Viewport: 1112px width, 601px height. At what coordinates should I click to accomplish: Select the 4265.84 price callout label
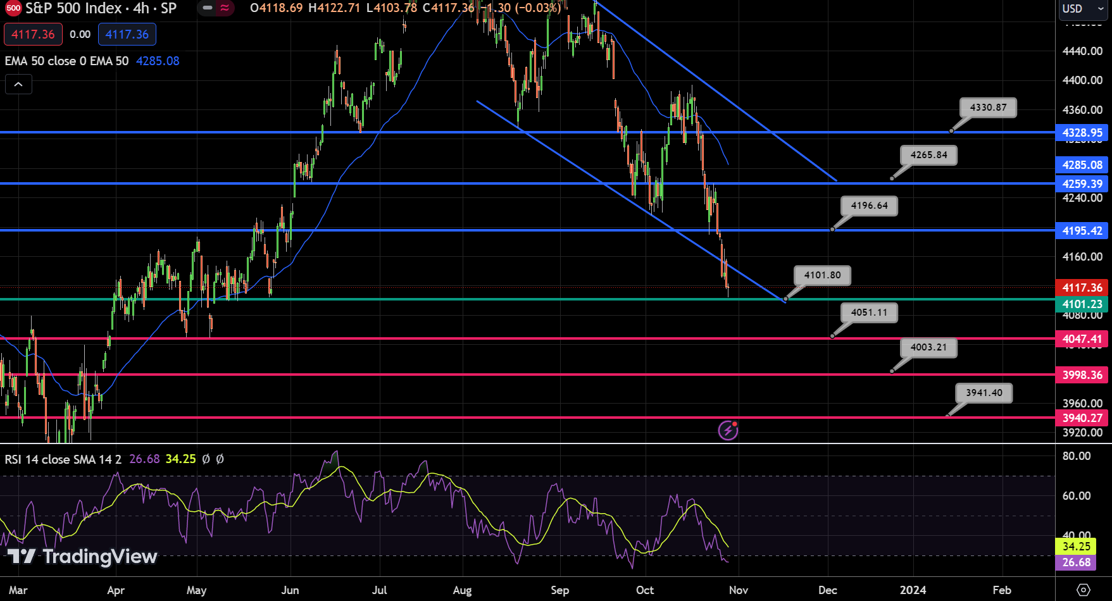tap(928, 155)
